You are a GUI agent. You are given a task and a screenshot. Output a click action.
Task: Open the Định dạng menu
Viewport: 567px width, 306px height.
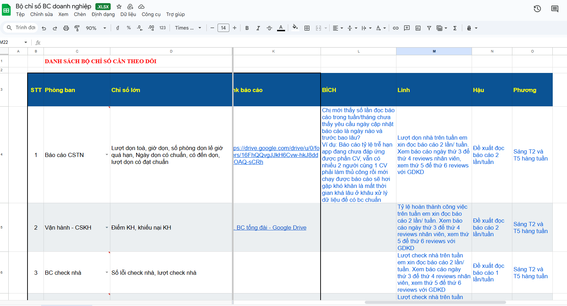(x=103, y=14)
